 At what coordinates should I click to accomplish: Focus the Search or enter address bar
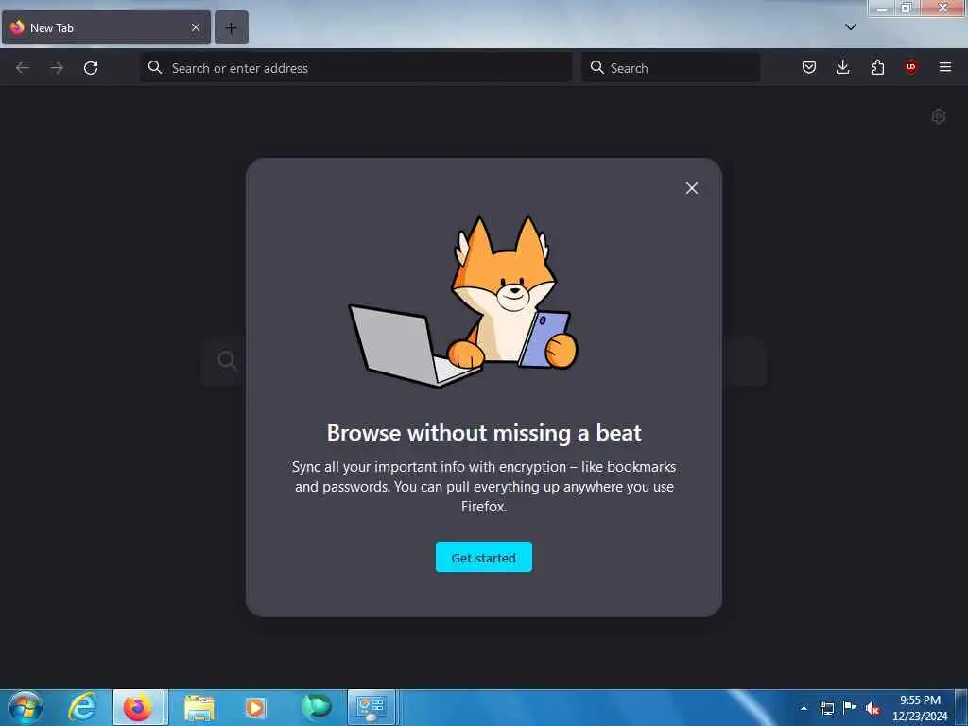click(x=356, y=68)
